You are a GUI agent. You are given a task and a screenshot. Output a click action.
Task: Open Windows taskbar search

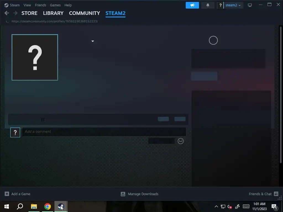(x=20, y=206)
